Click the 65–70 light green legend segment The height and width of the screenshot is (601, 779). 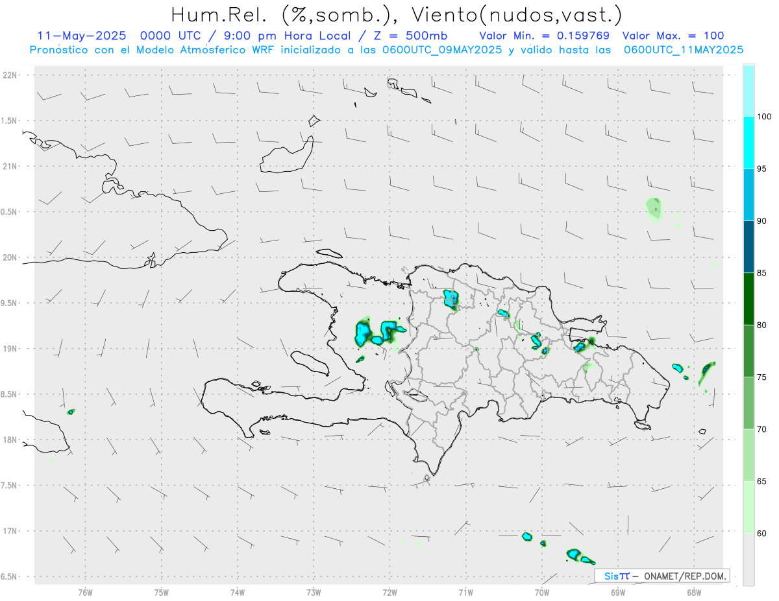point(748,454)
